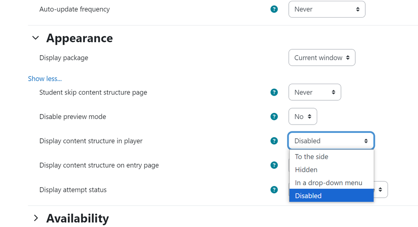Open the Student skip content structure dropdown
The width and height of the screenshot is (418, 227).
click(314, 92)
